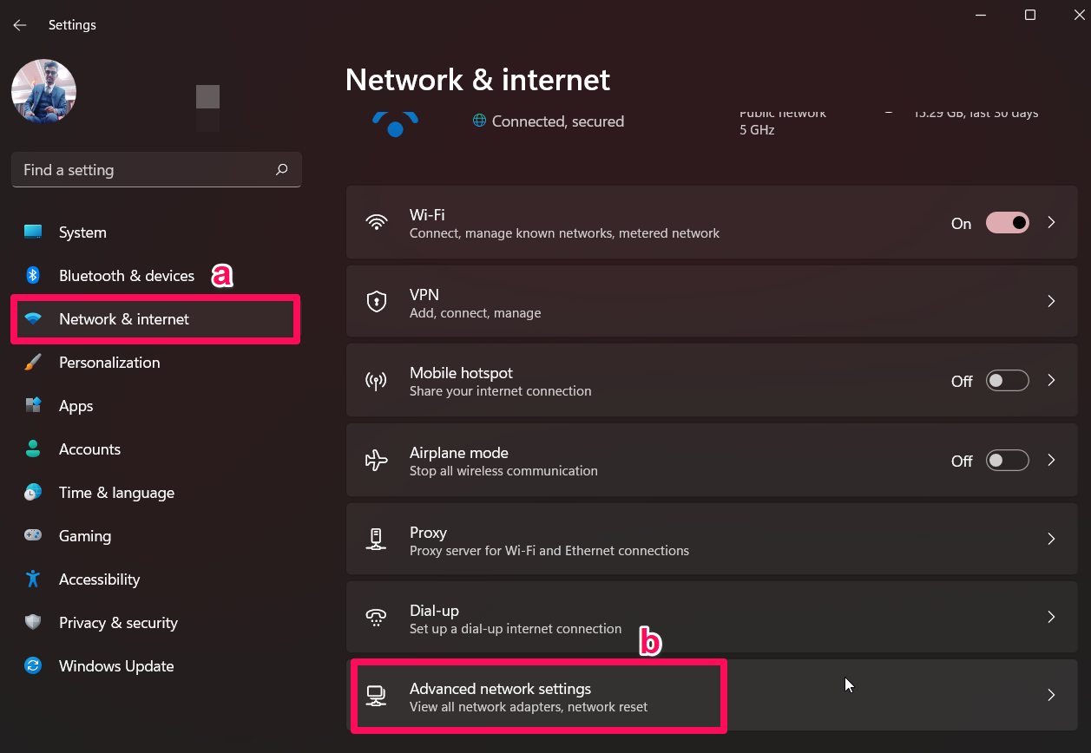
Task: Enable Mobile hotspot
Action: pyautogui.click(x=1007, y=380)
